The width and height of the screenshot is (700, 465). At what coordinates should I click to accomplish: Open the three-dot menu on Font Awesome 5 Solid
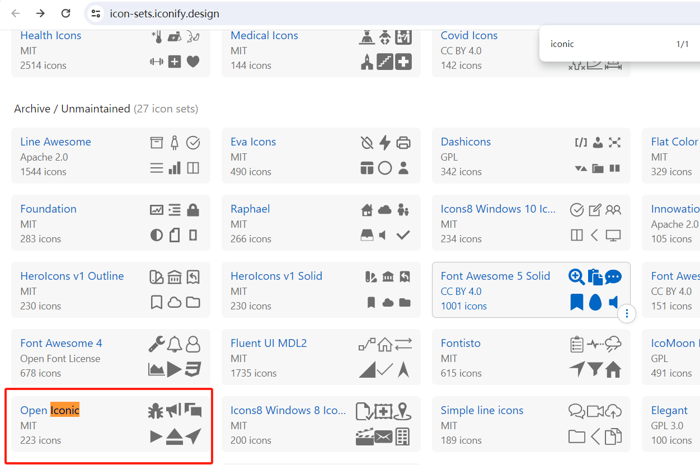click(x=627, y=313)
